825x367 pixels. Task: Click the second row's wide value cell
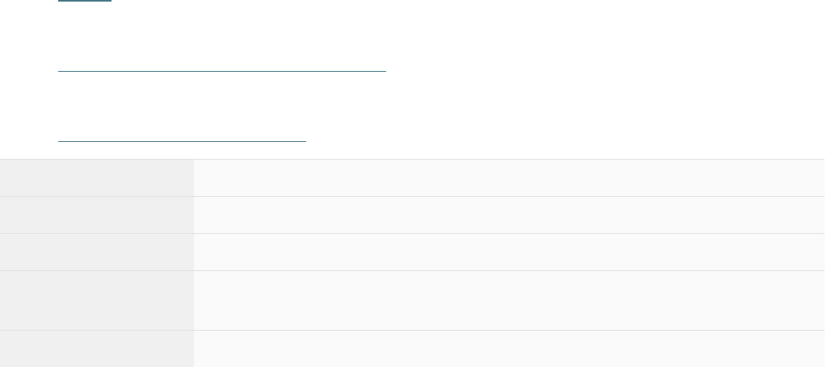click(508, 215)
